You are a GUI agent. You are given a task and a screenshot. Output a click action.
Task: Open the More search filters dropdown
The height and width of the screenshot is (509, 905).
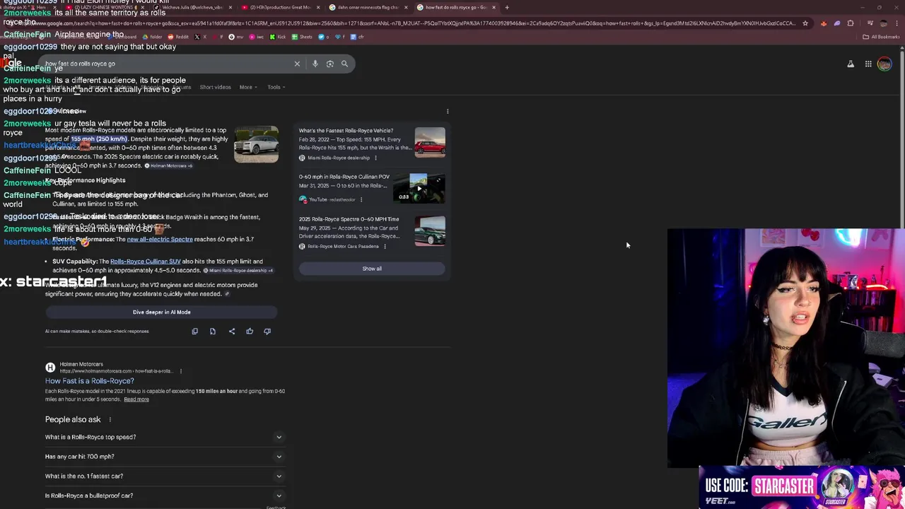(248, 87)
